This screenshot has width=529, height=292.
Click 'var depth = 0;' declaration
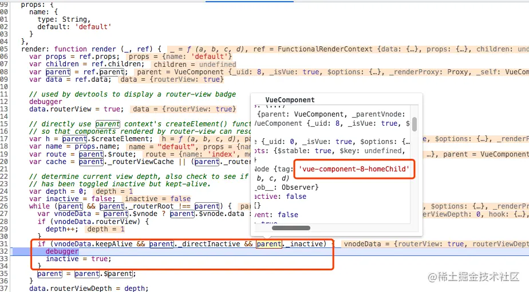pos(58,191)
